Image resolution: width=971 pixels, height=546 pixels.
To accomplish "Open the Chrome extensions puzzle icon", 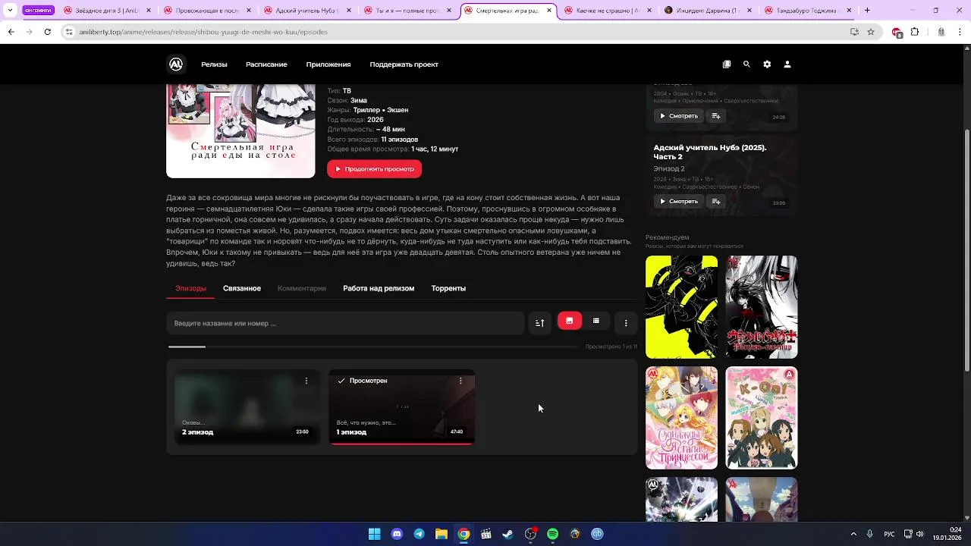I will (915, 32).
